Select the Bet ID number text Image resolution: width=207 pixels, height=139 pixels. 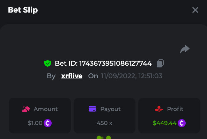tap(116, 64)
